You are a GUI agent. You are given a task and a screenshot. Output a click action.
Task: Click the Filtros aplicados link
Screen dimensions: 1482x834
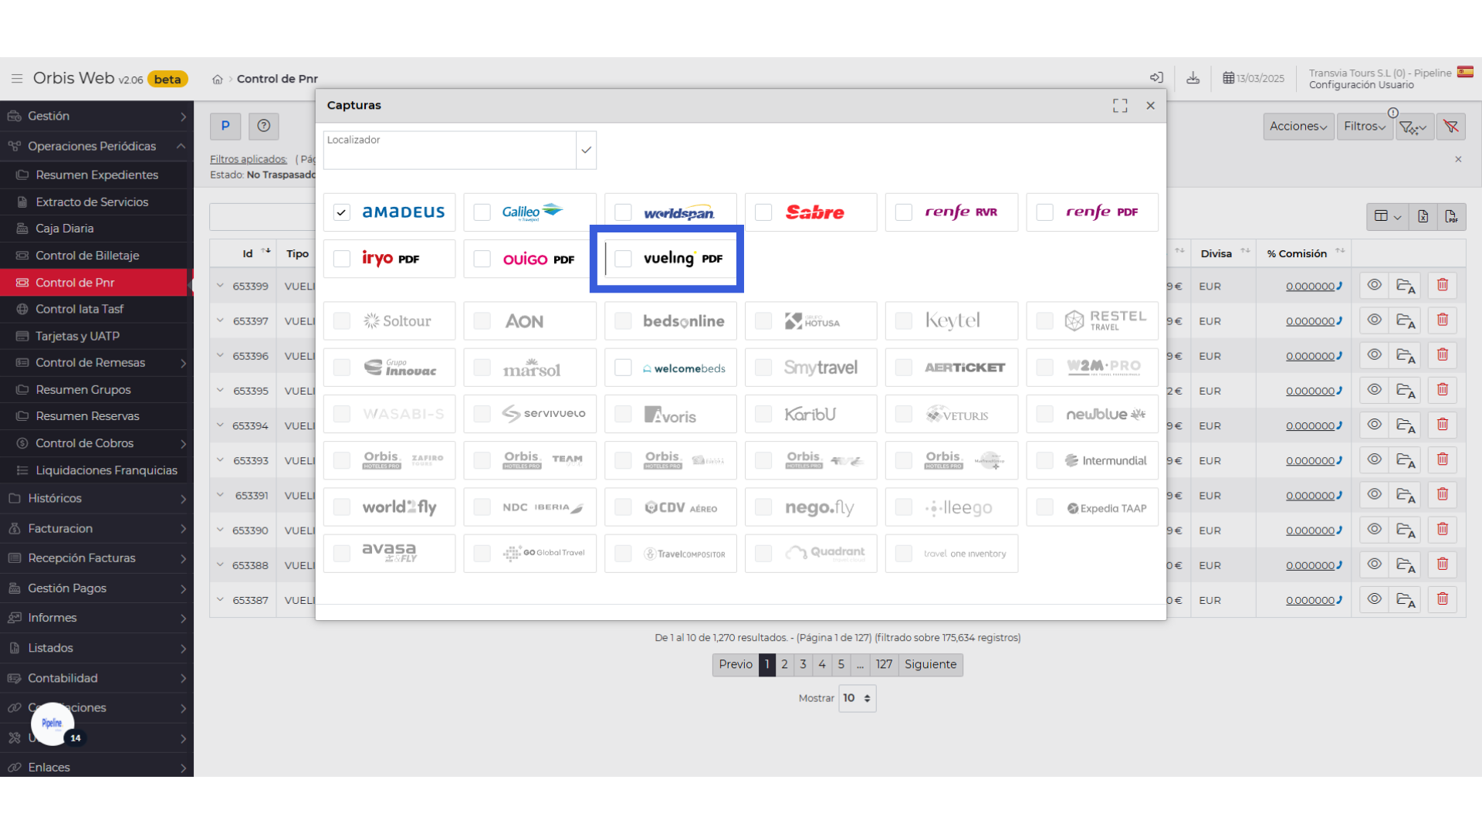pos(248,159)
